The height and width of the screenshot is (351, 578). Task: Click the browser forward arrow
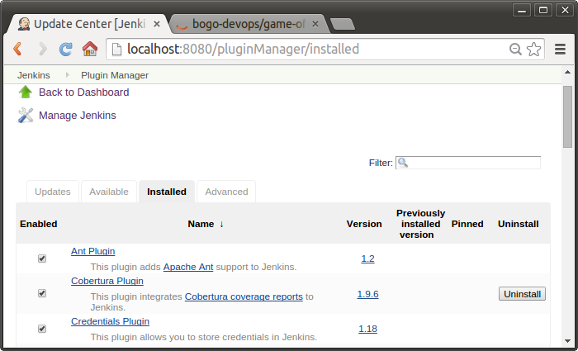click(43, 49)
